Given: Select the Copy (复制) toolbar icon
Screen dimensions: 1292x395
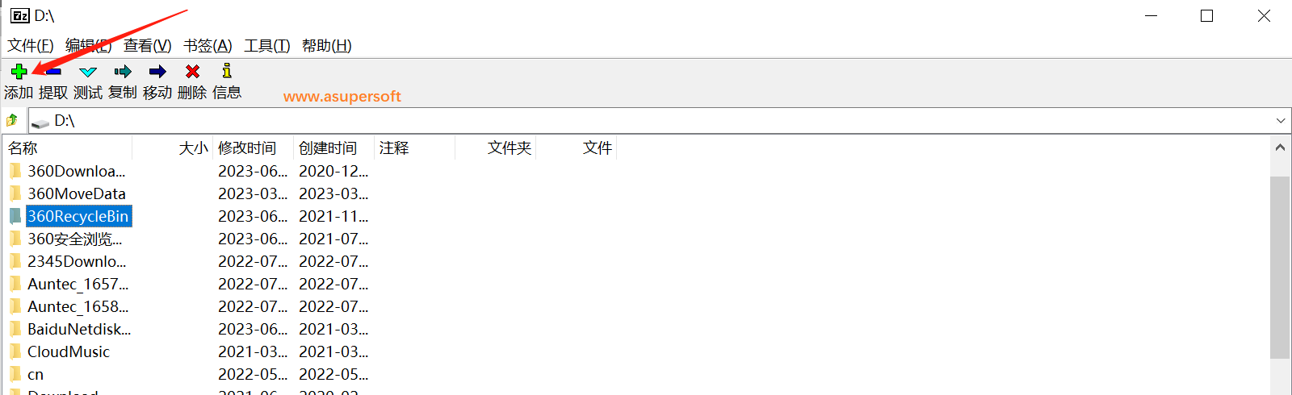Looking at the screenshot, I should 123,72.
